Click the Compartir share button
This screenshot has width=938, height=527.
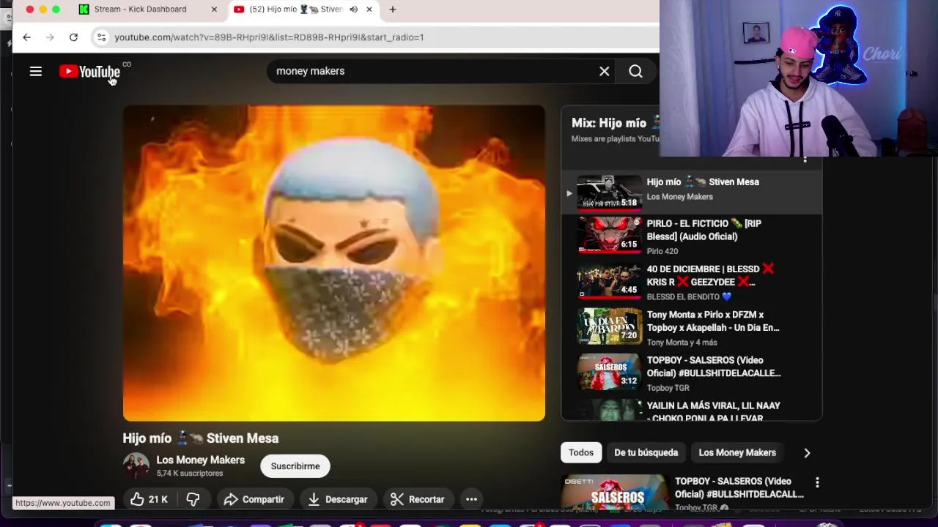[x=254, y=499]
